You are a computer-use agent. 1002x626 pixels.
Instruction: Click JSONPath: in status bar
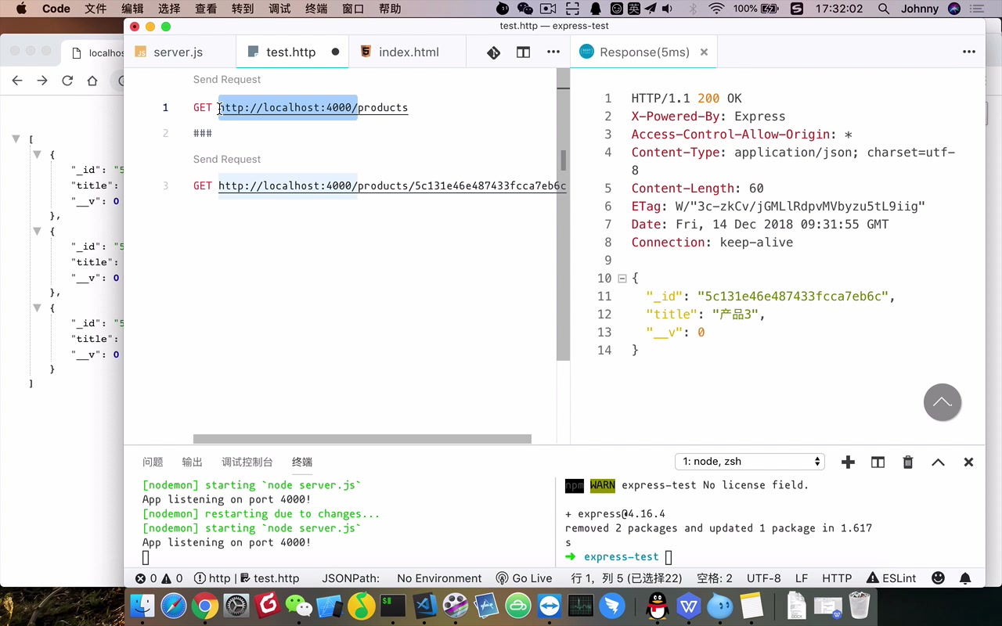pos(351,578)
